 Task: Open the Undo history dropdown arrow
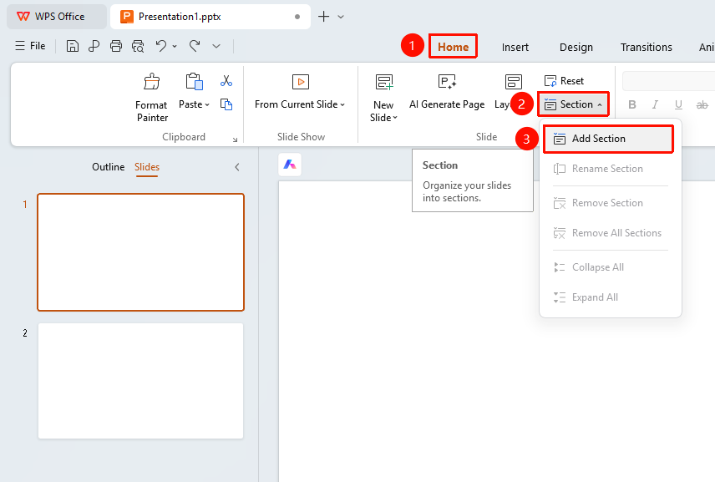[x=175, y=46]
